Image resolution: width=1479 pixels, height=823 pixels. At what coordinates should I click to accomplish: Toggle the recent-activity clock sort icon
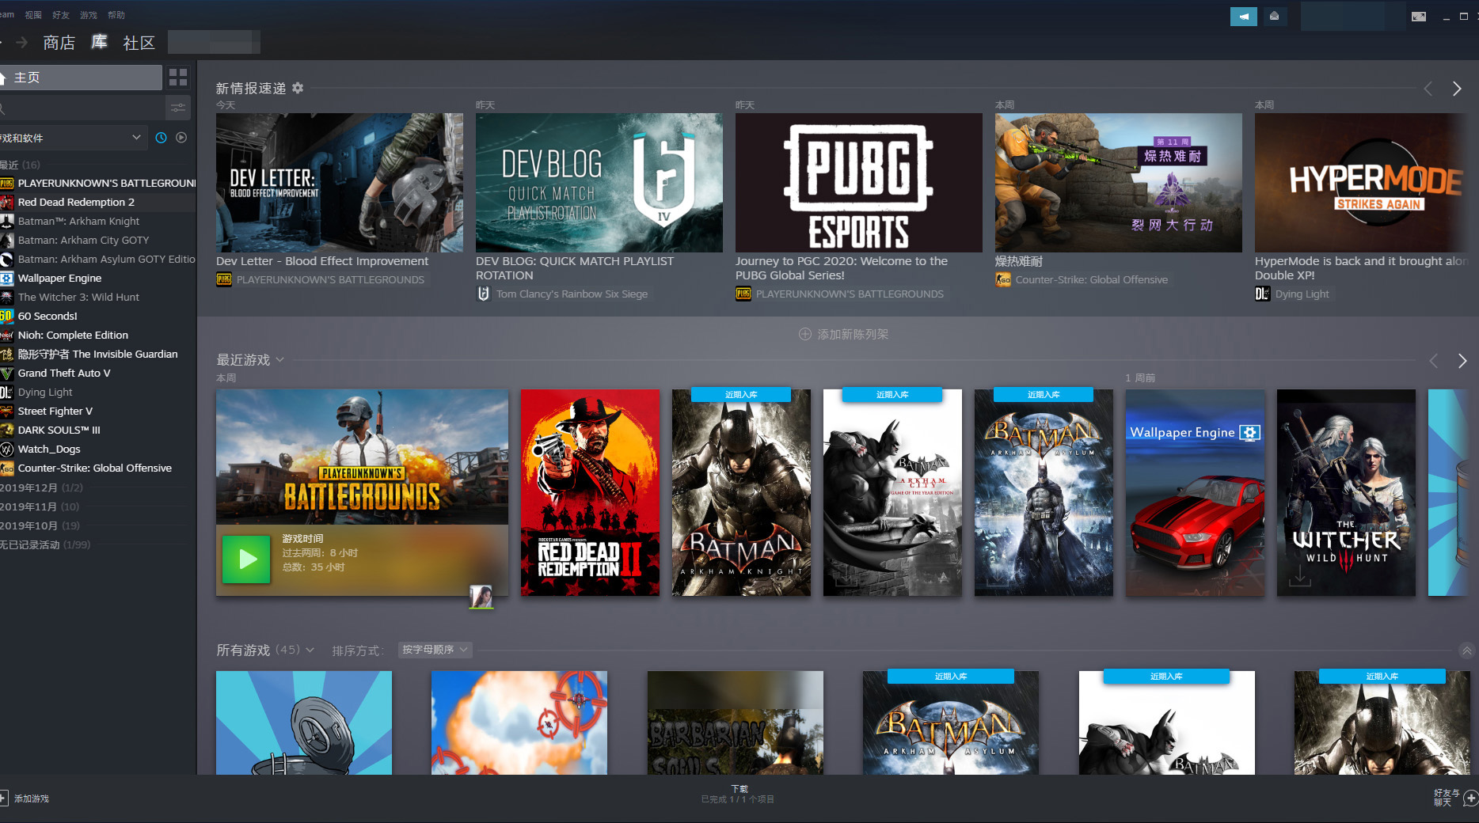pyautogui.click(x=161, y=138)
